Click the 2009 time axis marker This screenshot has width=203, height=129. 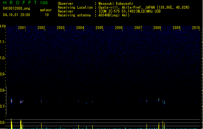point(177,27)
